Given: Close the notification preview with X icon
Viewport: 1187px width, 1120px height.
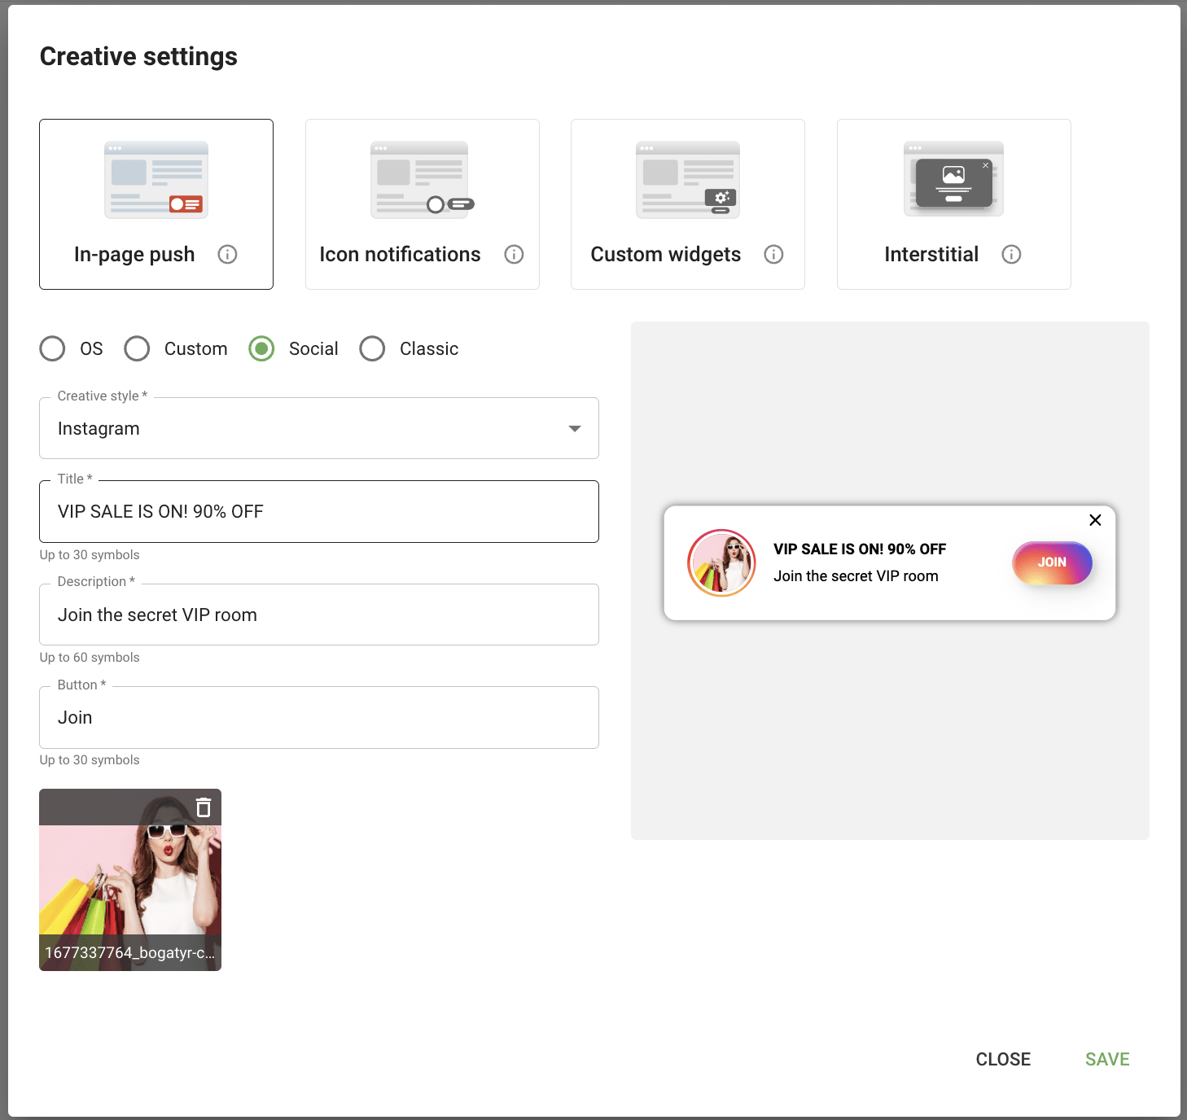Looking at the screenshot, I should tap(1095, 520).
